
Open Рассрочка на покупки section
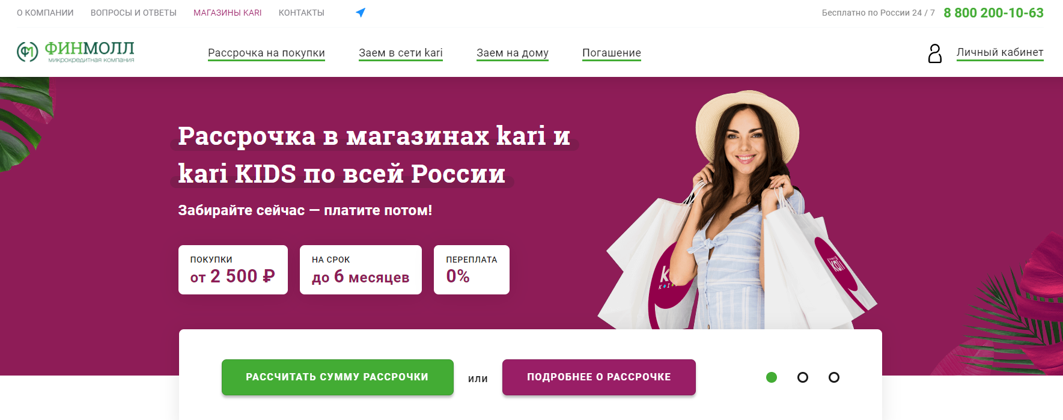266,53
